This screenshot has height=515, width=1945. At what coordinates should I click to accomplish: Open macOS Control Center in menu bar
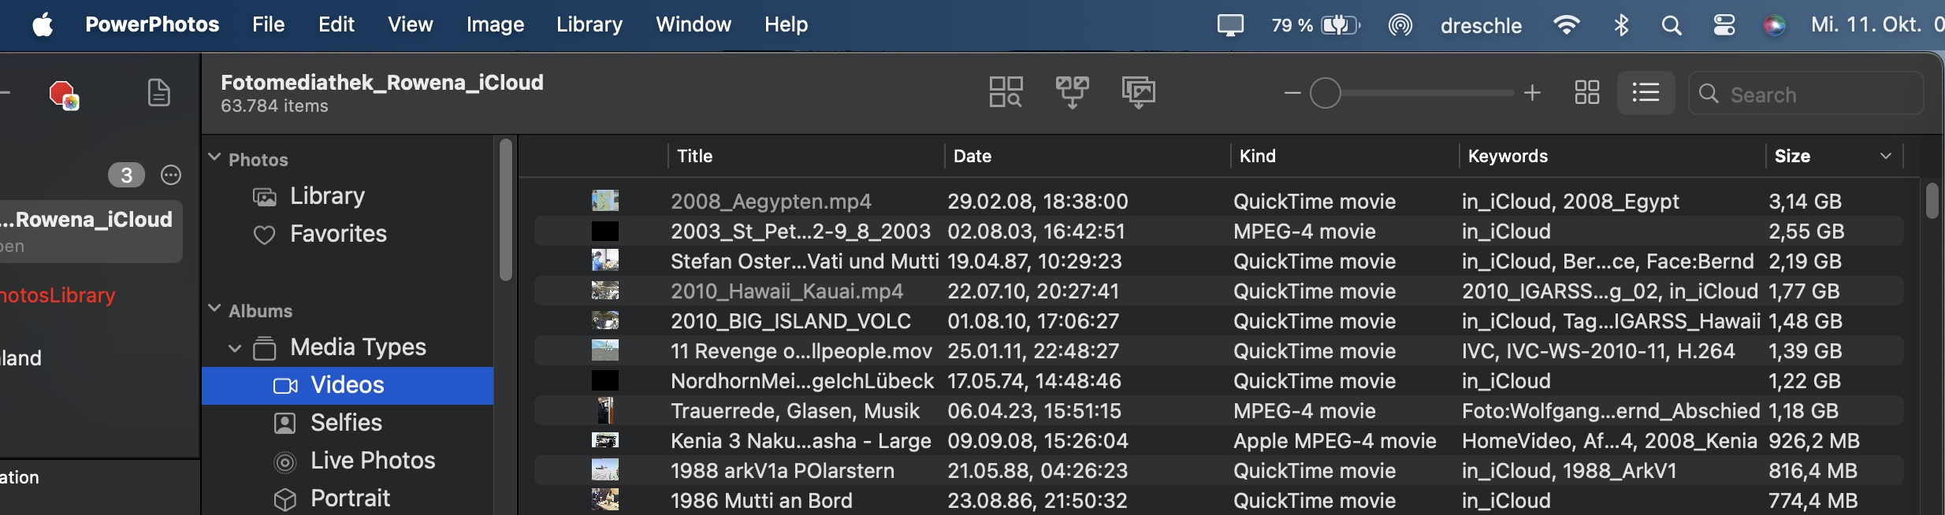[1724, 25]
